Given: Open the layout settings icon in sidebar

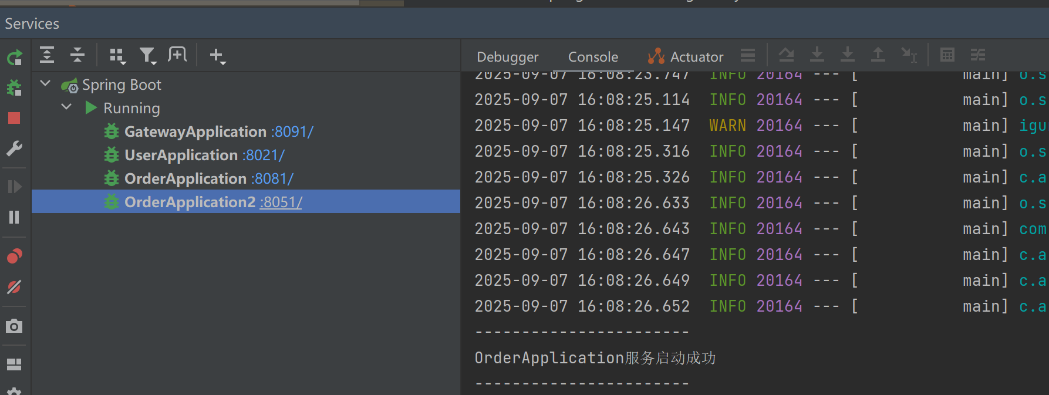Looking at the screenshot, I should 14,364.
